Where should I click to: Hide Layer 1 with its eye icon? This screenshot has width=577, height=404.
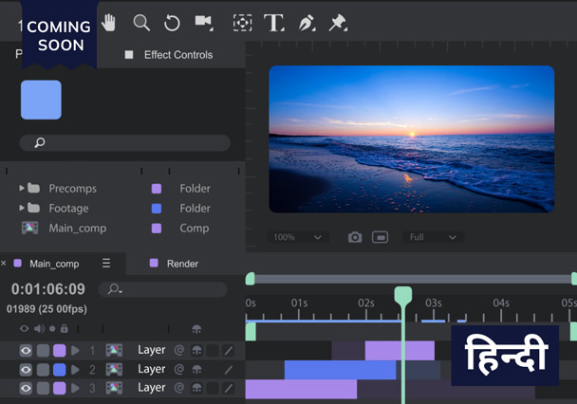click(26, 350)
